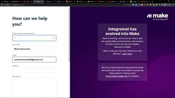The height and width of the screenshot is (98, 175).
Task: Open the Chrome three-dot menu
Action: tap(173, 5)
